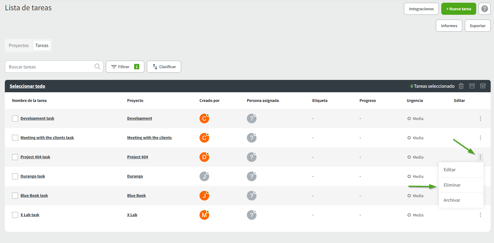Screen dimensions: 494x243
Task: Select the Project 404 task checkbox
Action: point(15,157)
